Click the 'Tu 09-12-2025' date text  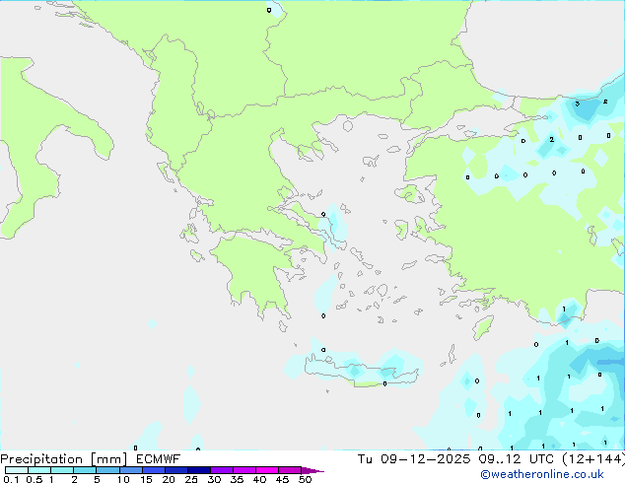click(414, 458)
